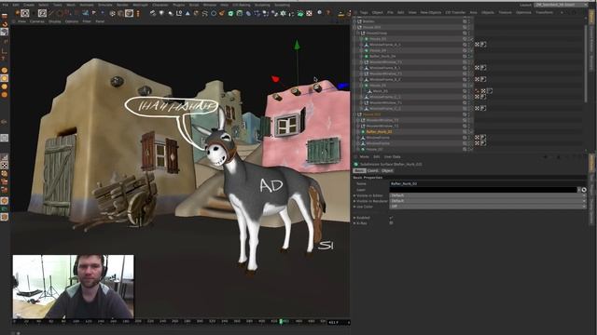Switch to the Object tab in Attribute Manager
Image resolution: width=597 pixels, height=335 pixels.
(x=387, y=170)
